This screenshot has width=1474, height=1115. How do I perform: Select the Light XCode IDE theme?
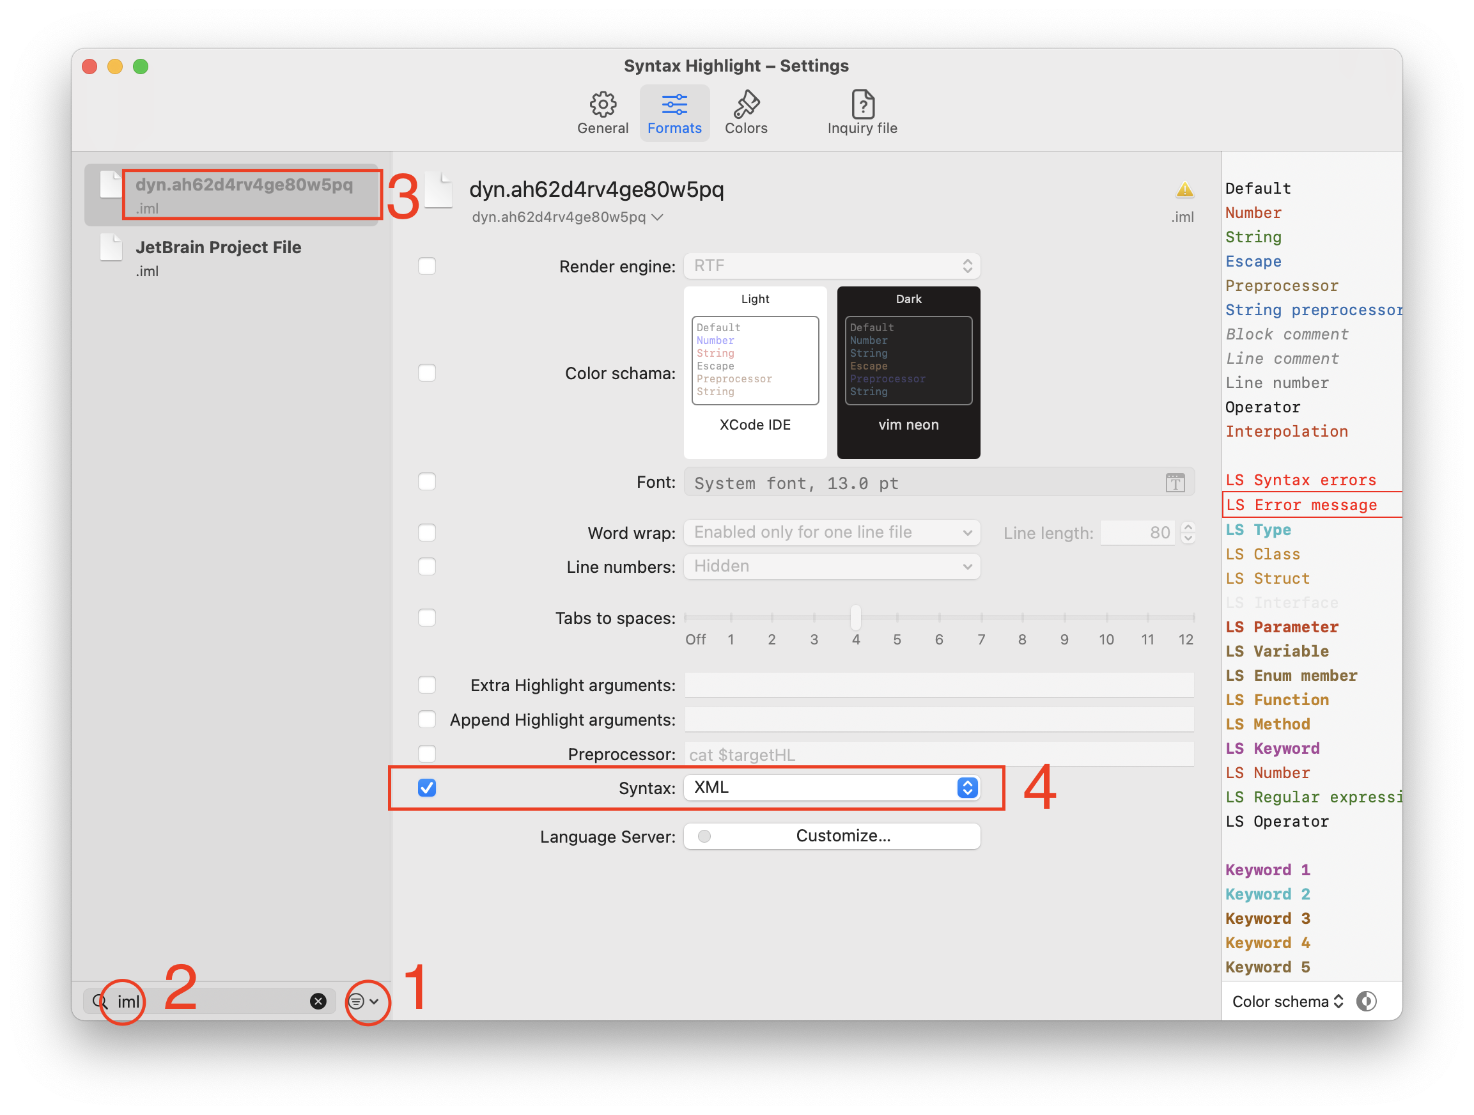pyautogui.click(x=755, y=373)
